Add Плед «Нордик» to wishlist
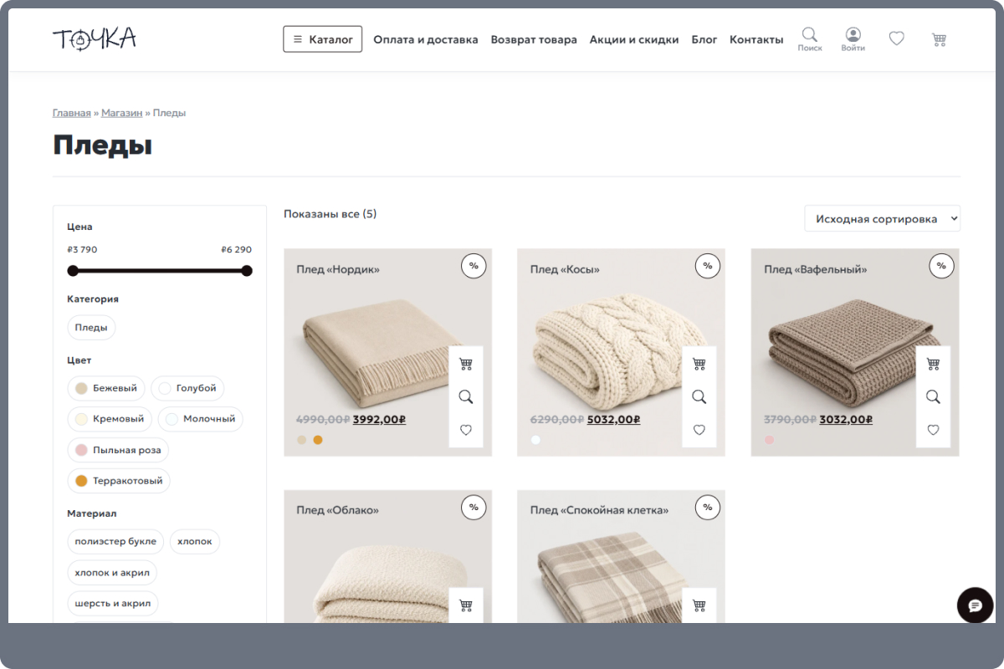1004x669 pixels. (466, 430)
